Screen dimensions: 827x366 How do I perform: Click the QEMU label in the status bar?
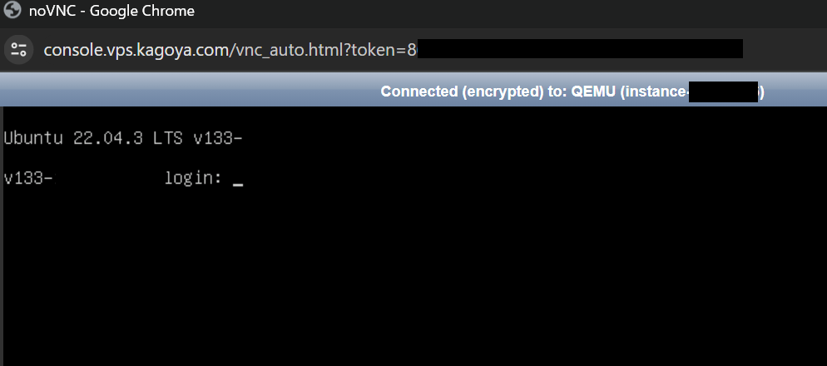(595, 91)
